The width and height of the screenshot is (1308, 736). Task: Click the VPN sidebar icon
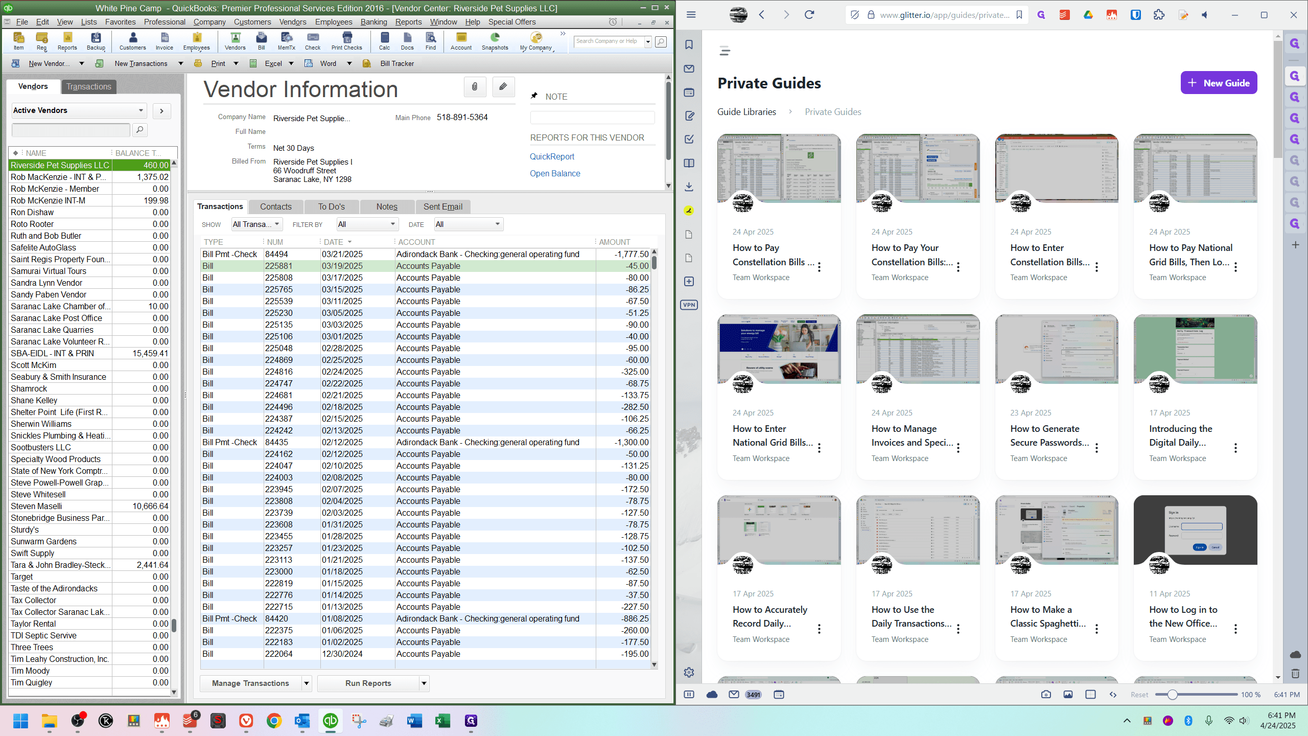[x=689, y=305]
